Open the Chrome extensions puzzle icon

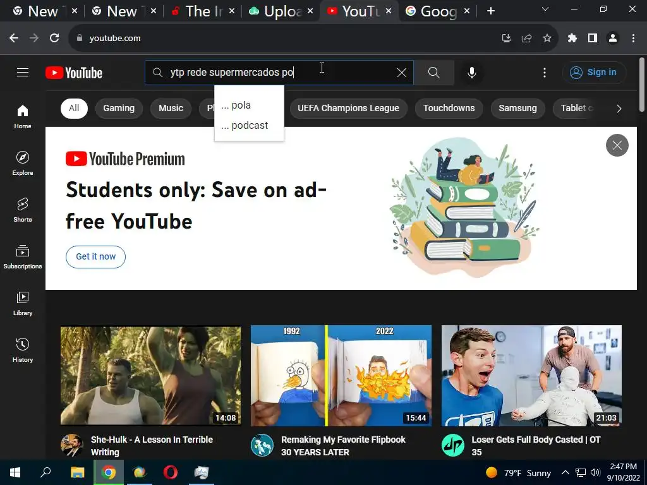click(x=572, y=38)
